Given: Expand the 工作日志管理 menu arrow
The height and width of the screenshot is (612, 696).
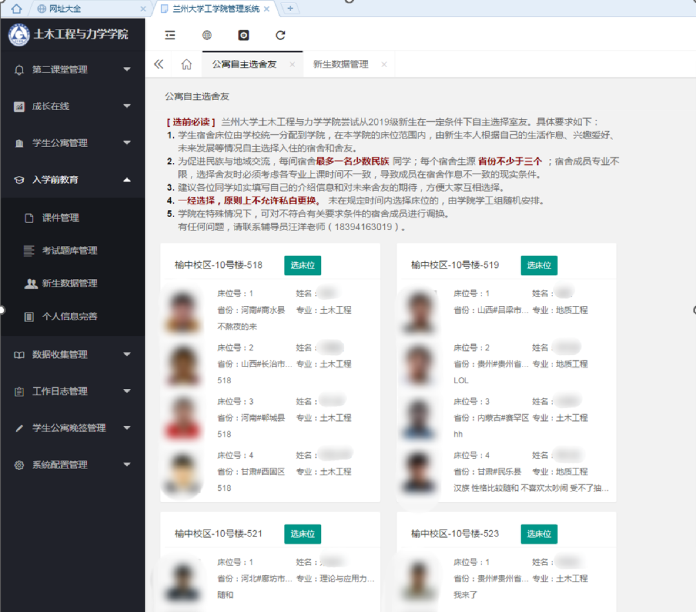Looking at the screenshot, I should [x=127, y=391].
